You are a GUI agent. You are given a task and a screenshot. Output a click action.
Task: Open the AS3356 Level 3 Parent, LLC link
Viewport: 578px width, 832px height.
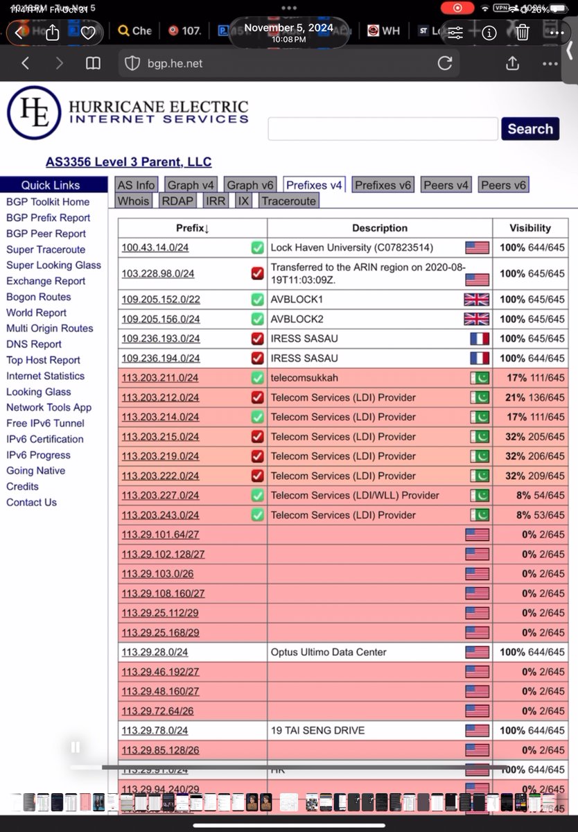point(129,162)
